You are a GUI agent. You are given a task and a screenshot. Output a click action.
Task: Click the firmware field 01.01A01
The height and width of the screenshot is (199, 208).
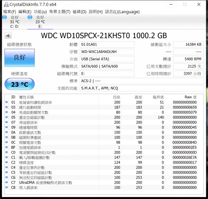pos(107,45)
